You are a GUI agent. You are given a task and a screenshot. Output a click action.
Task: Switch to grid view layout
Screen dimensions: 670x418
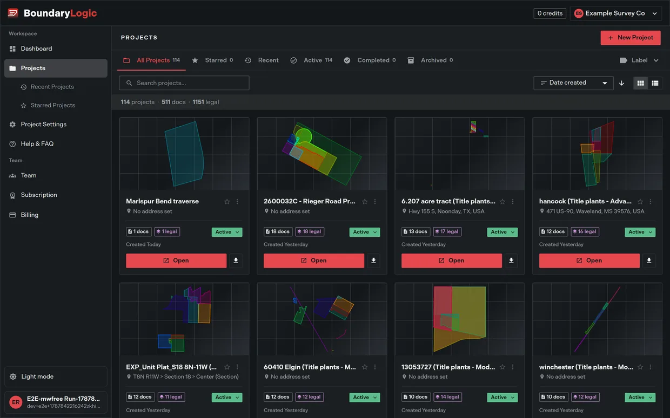641,83
